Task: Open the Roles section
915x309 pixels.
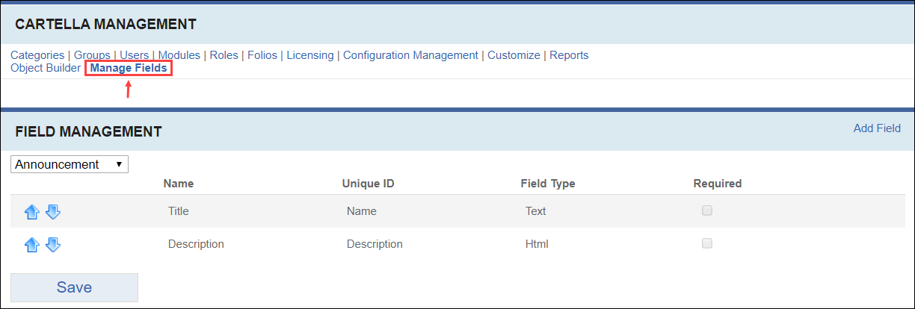Action: pos(224,55)
